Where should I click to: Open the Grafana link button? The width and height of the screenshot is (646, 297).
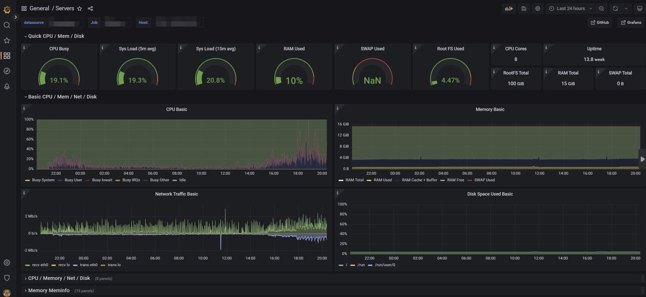(631, 23)
